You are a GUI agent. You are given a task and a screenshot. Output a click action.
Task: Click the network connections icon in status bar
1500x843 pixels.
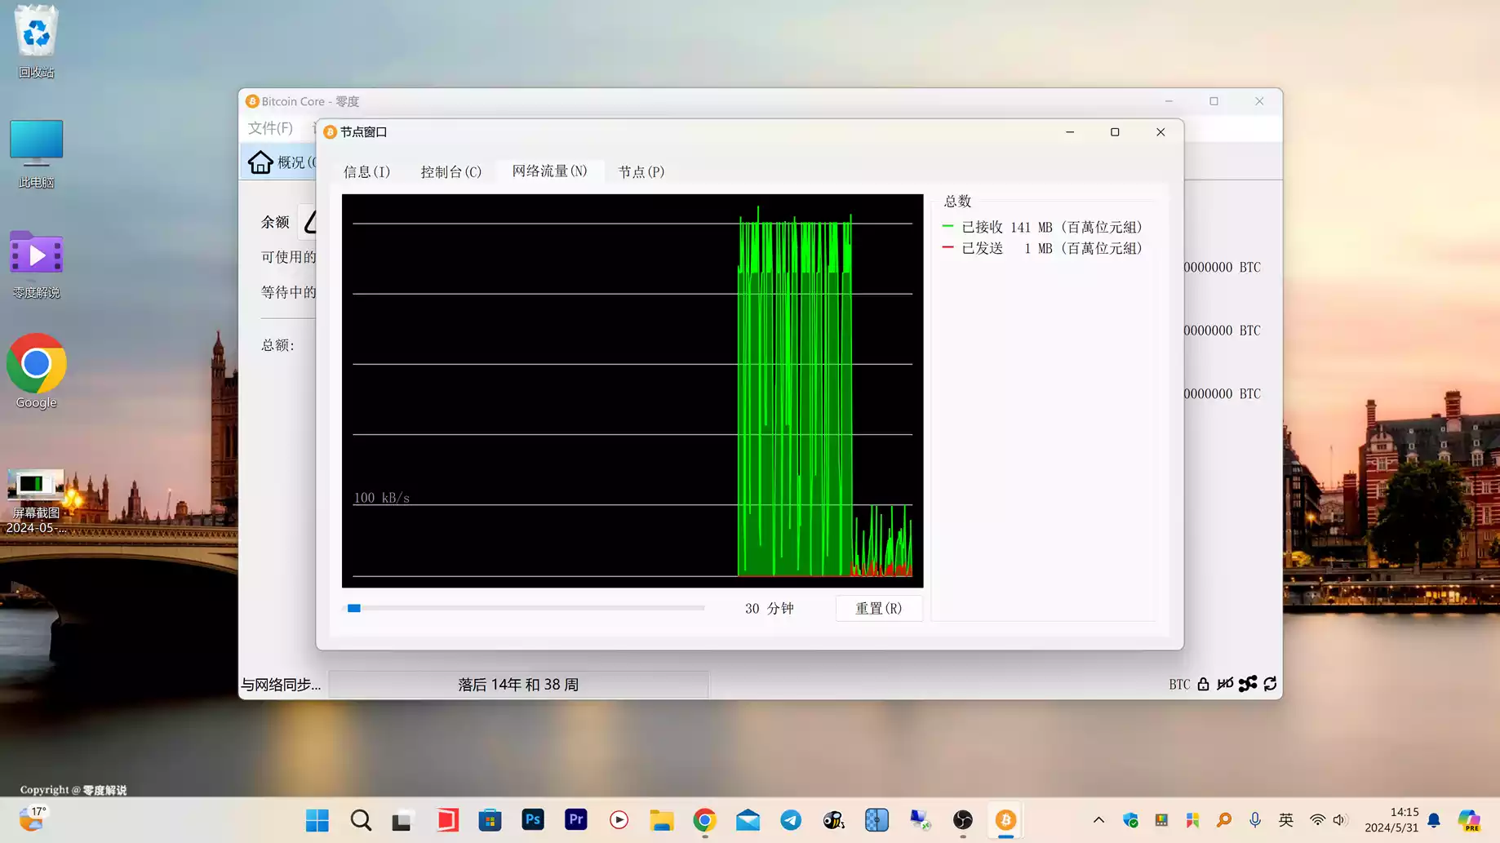[x=1248, y=684]
